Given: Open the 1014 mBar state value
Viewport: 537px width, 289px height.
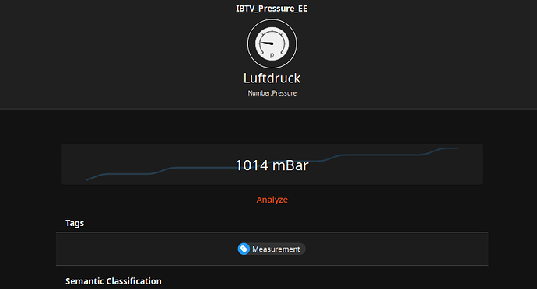Looking at the screenshot, I should coord(272,165).
